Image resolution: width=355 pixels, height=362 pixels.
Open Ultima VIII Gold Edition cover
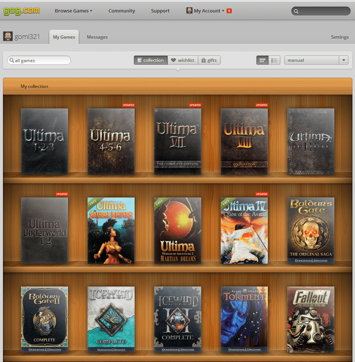[244, 142]
